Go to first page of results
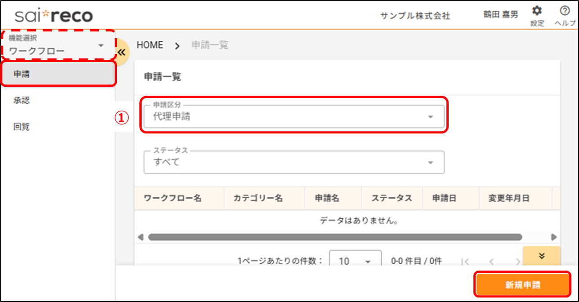 [465, 261]
